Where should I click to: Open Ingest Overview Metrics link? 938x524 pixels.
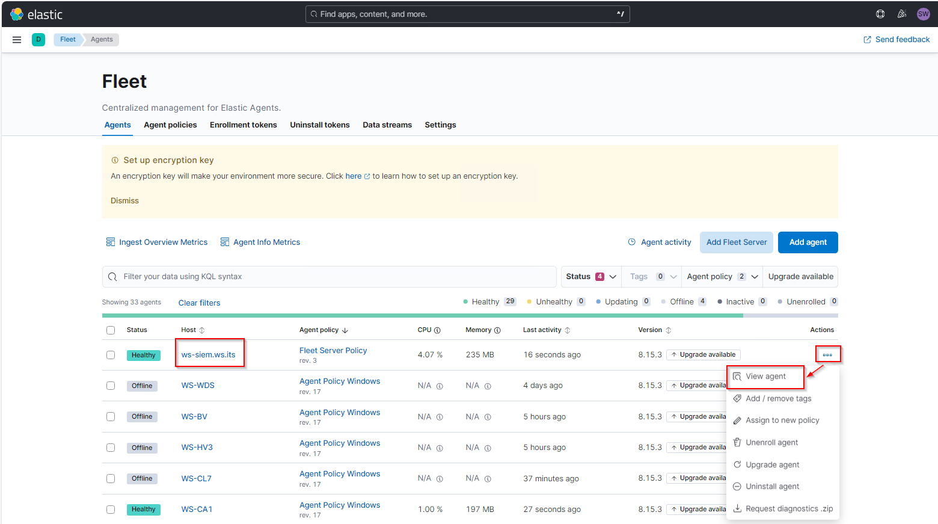pos(157,242)
